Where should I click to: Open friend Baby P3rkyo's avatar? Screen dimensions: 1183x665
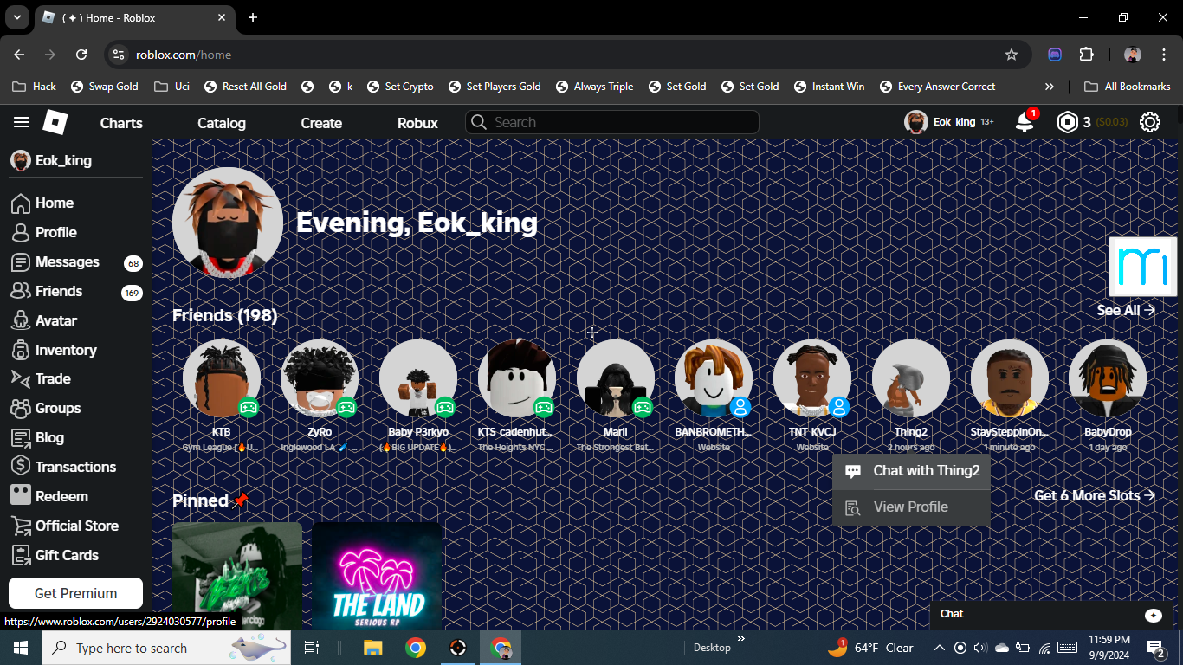(x=418, y=378)
